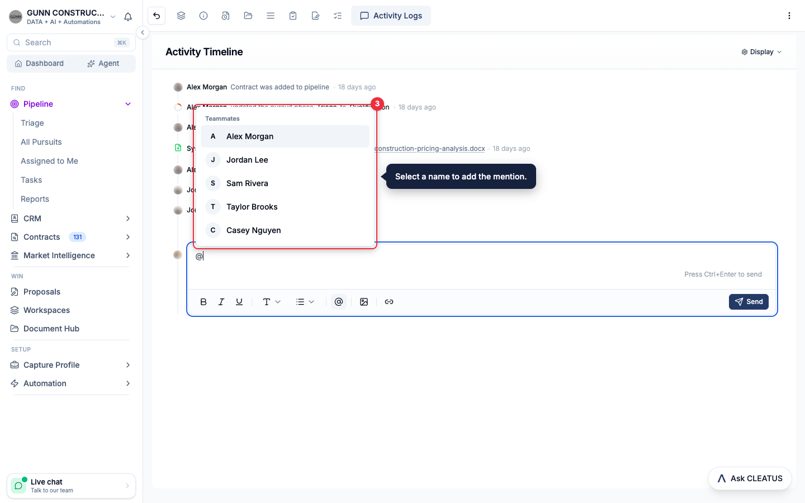Insert an image via editor toolbar

coord(364,302)
